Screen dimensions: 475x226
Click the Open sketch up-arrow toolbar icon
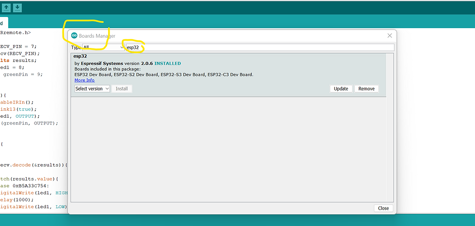point(6,8)
